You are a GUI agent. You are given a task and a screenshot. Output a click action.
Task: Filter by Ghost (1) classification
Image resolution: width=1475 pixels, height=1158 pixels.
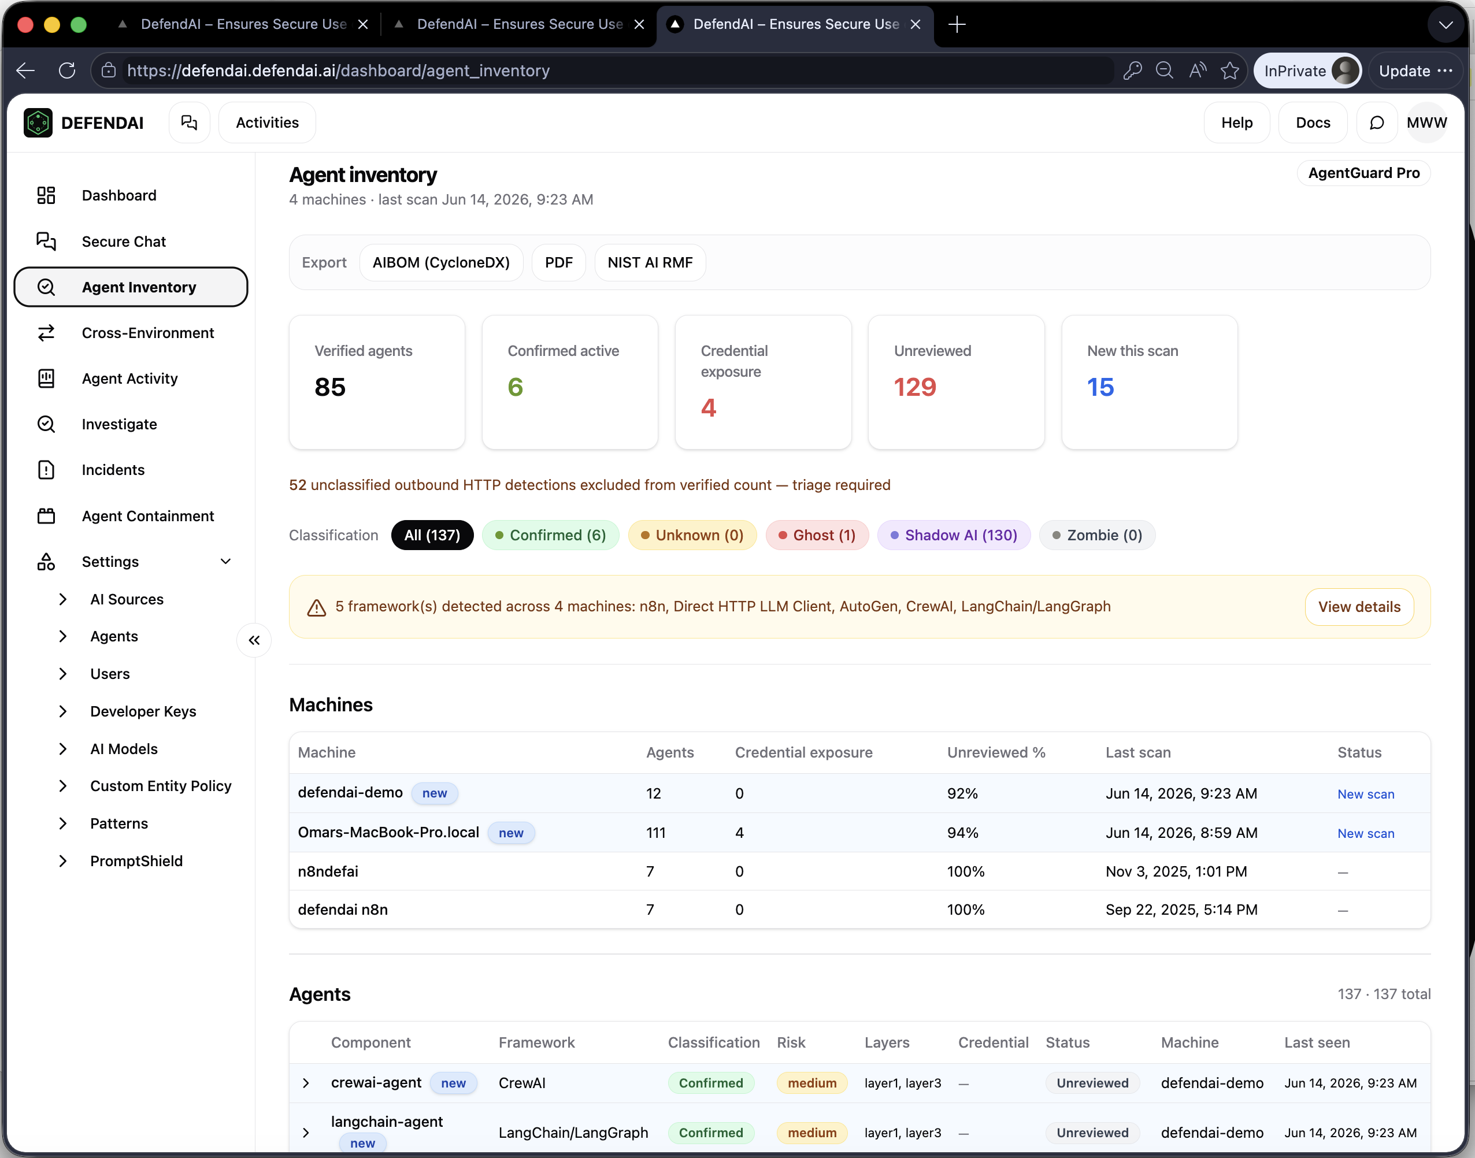click(x=817, y=536)
